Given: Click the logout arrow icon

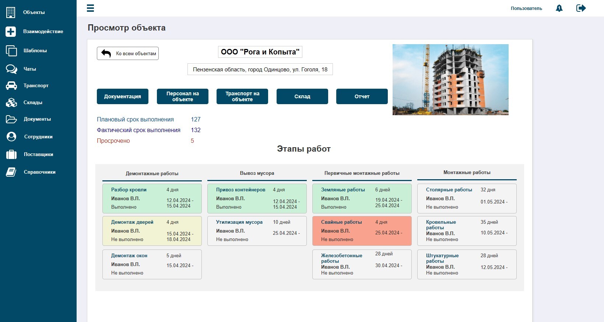Looking at the screenshot, I should [x=581, y=8].
